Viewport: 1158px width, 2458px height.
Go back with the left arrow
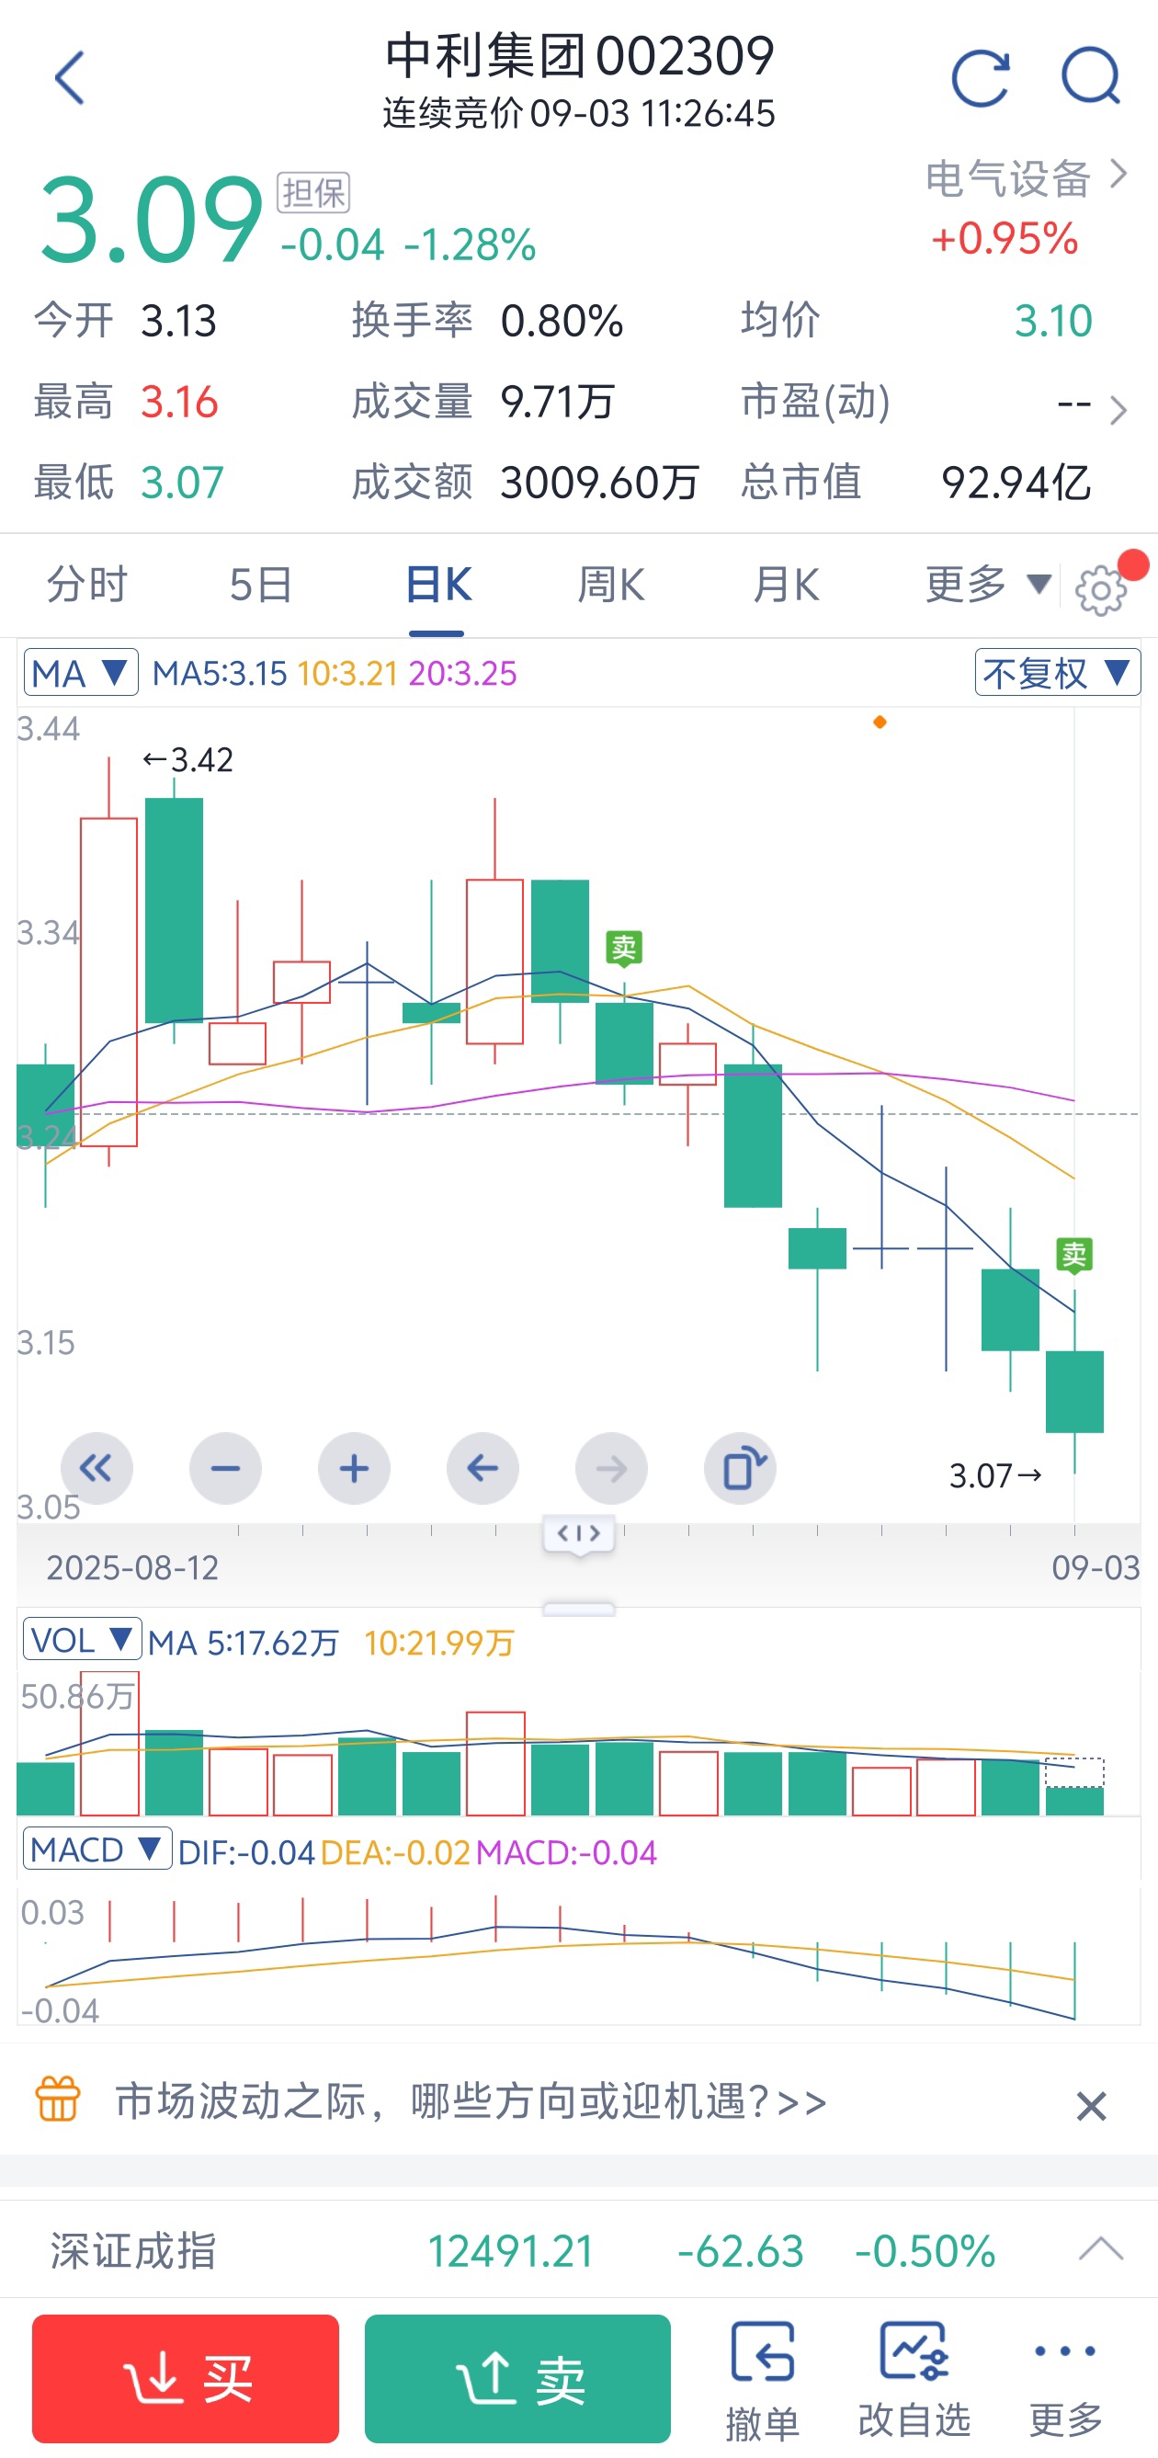(x=71, y=78)
